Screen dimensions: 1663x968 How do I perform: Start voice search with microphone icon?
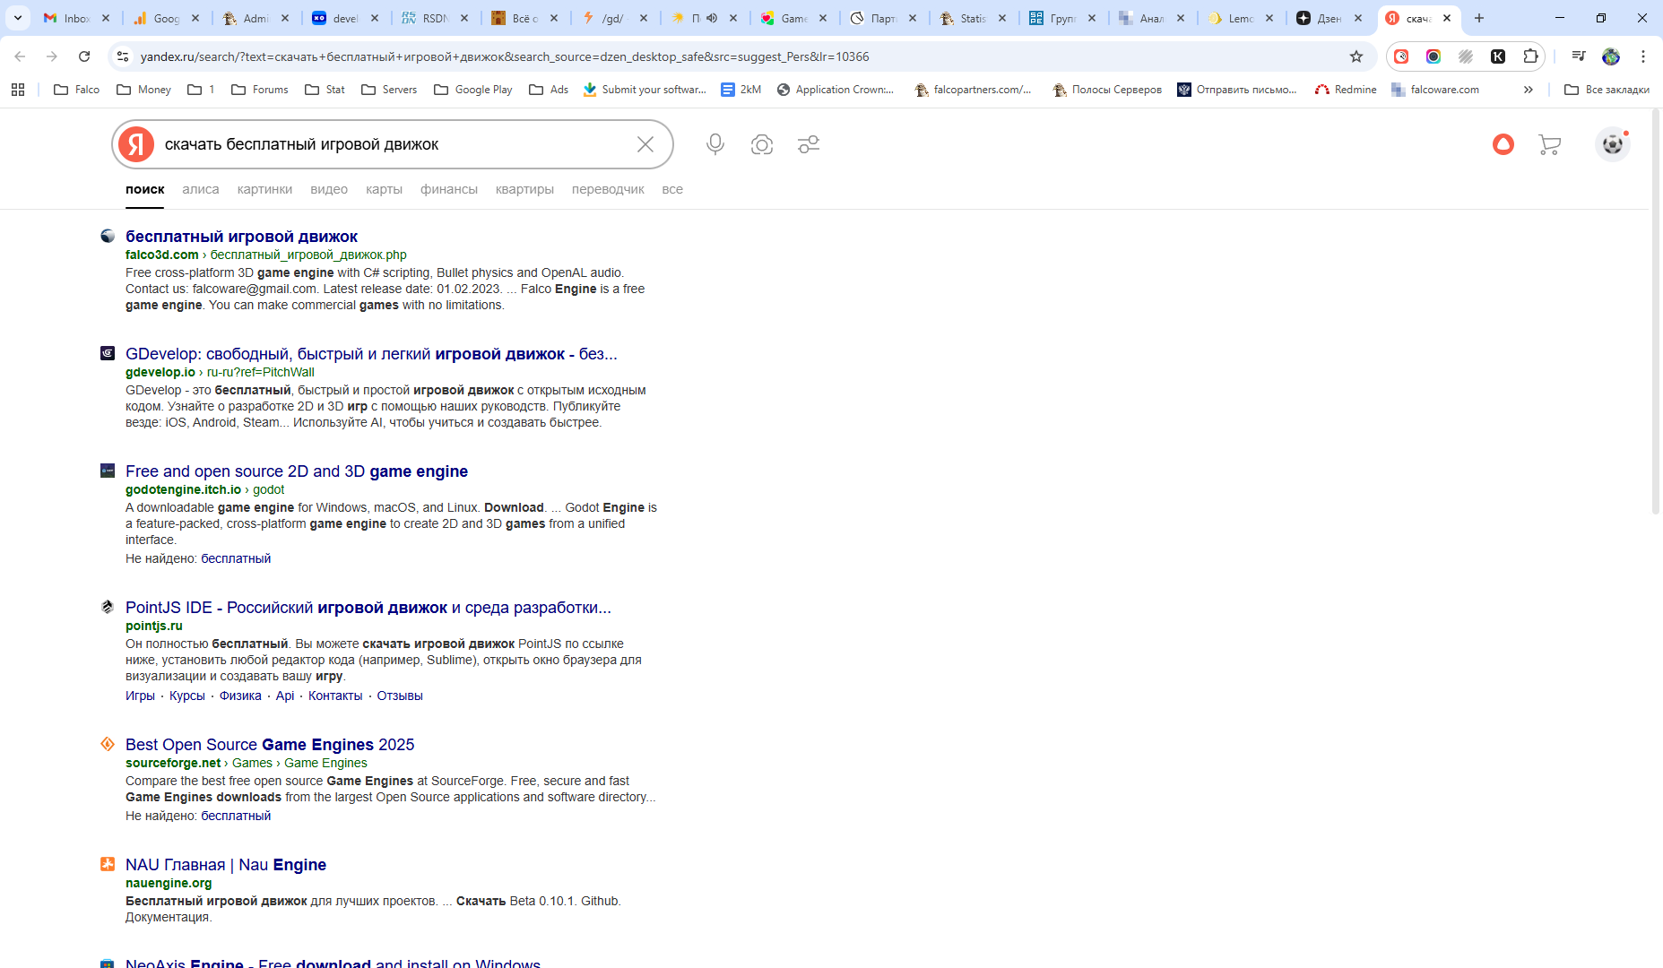click(715, 144)
